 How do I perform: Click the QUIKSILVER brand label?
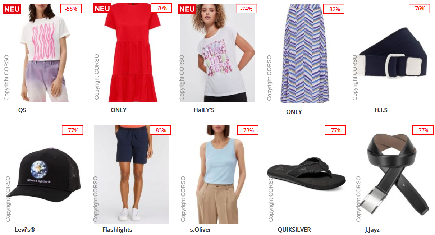[x=294, y=230]
